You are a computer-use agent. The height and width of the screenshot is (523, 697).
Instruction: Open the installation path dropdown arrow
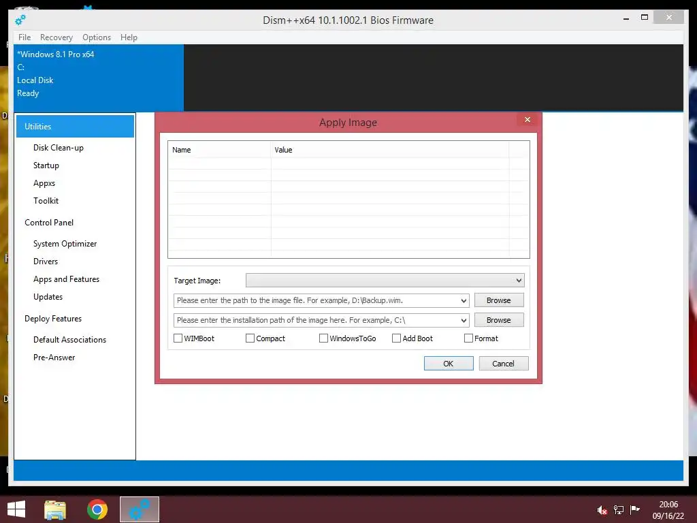click(463, 320)
